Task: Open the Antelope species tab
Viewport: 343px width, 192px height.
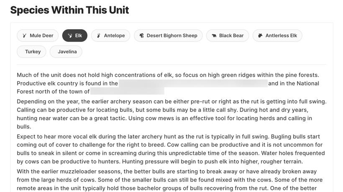Action: 114,36
